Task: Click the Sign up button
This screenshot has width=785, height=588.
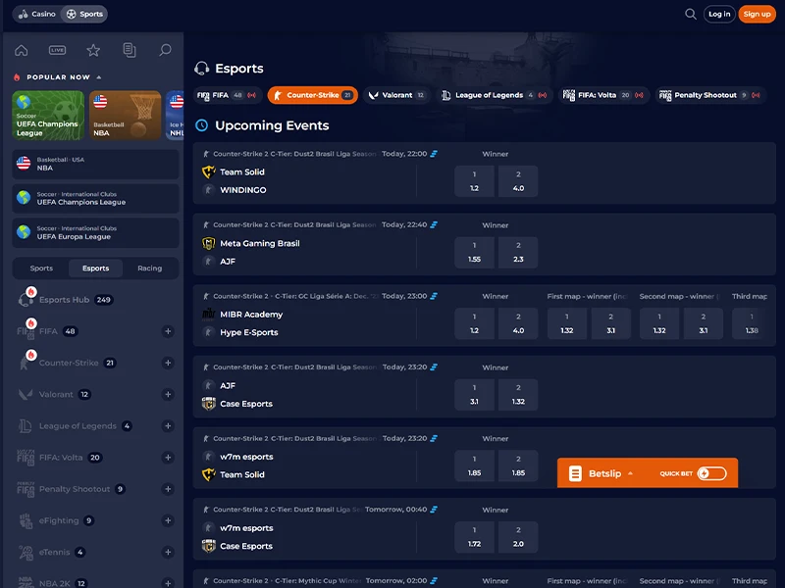Action: tap(757, 14)
